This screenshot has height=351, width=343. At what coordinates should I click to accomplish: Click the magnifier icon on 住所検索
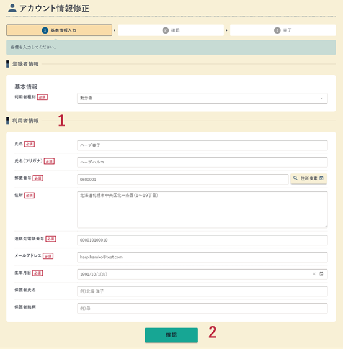coord(295,178)
